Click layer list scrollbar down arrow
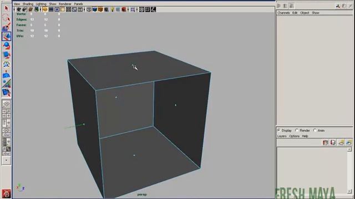The width and height of the screenshot is (355, 199). click(349, 191)
